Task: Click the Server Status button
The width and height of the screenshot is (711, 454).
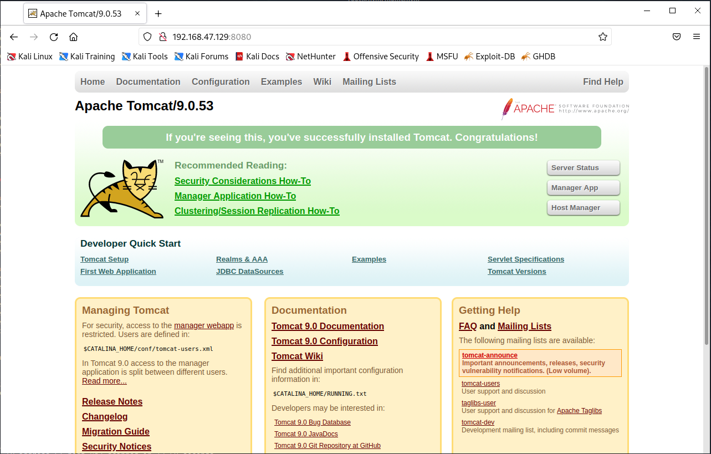Action: click(x=583, y=168)
